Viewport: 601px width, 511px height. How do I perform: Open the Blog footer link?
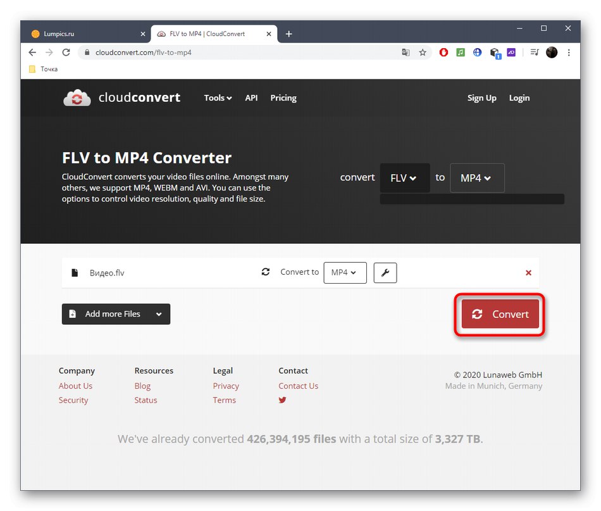point(142,386)
